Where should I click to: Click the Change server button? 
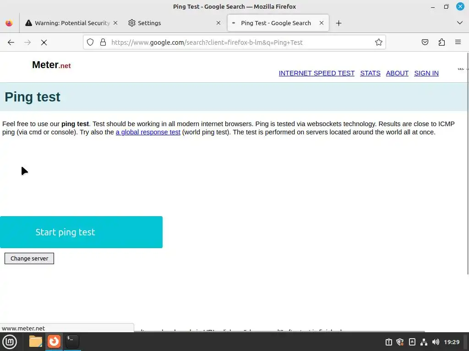point(29,259)
